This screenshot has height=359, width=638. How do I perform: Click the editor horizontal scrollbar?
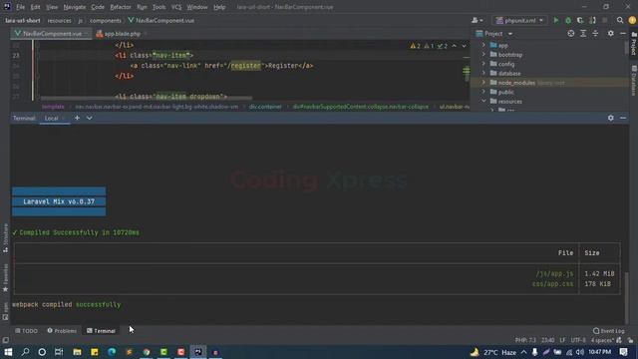point(147,98)
